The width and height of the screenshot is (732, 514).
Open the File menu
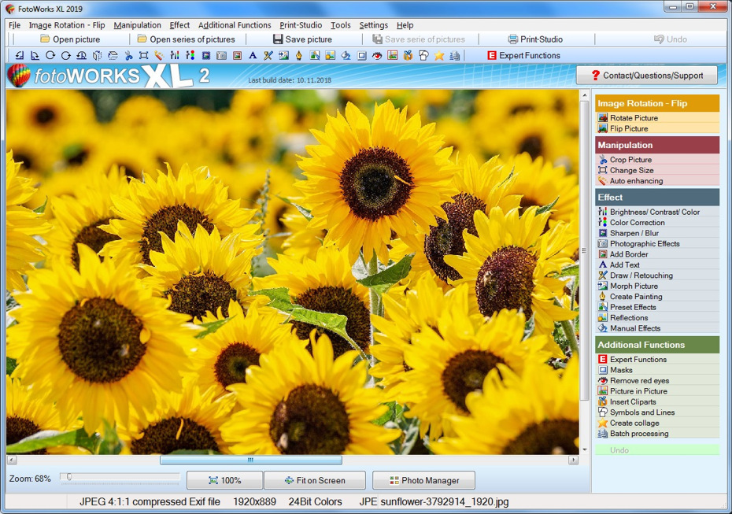[x=14, y=25]
